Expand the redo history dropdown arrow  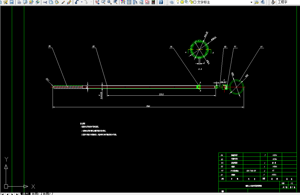click(91, 2)
